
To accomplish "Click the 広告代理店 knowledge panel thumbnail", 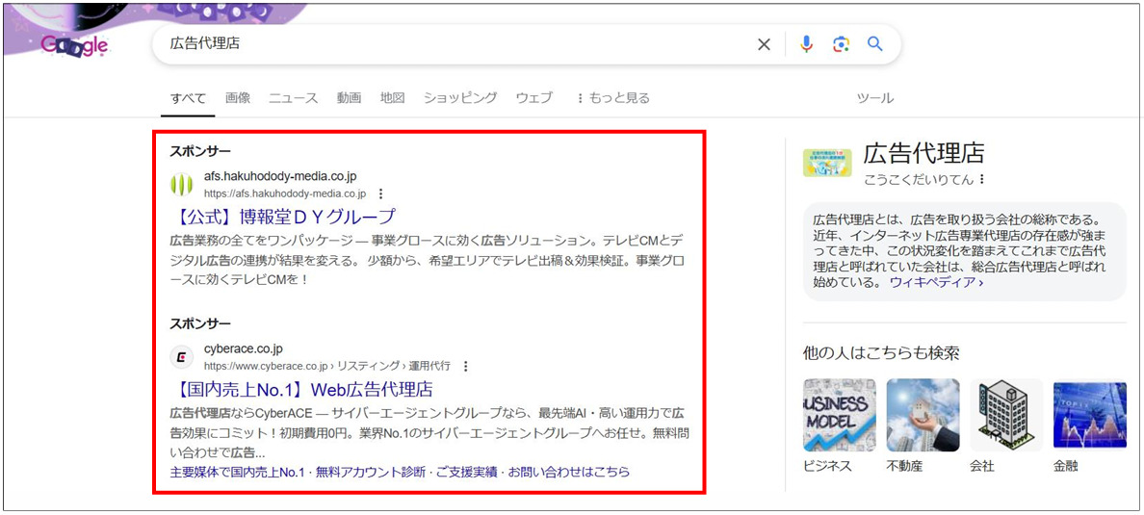I will point(826,163).
